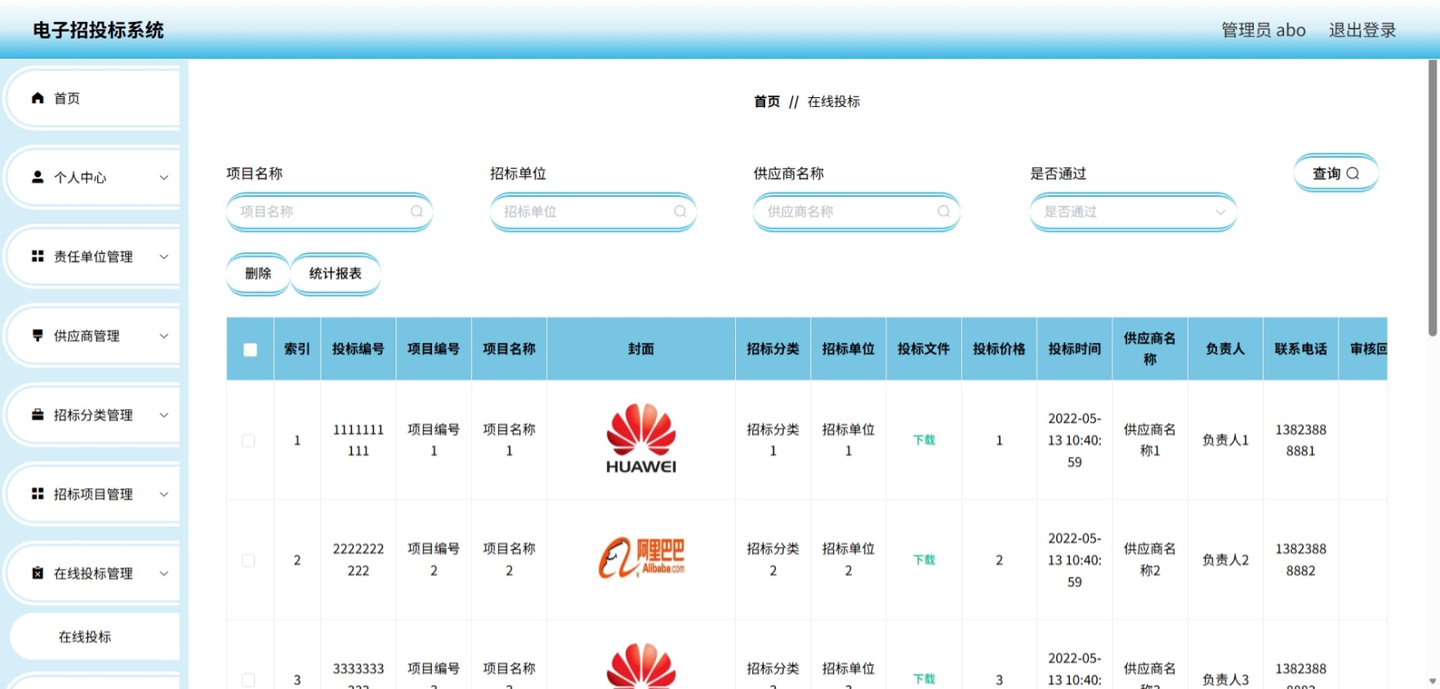Check the row checkbox for index 2
1440x689 pixels.
[248, 561]
